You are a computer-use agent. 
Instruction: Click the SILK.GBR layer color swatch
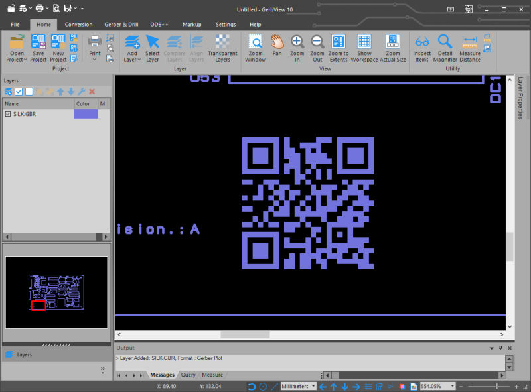point(86,114)
